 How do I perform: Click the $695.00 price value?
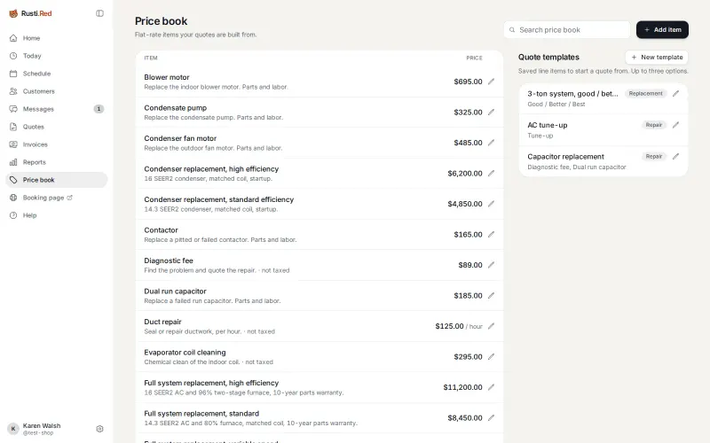coord(468,82)
